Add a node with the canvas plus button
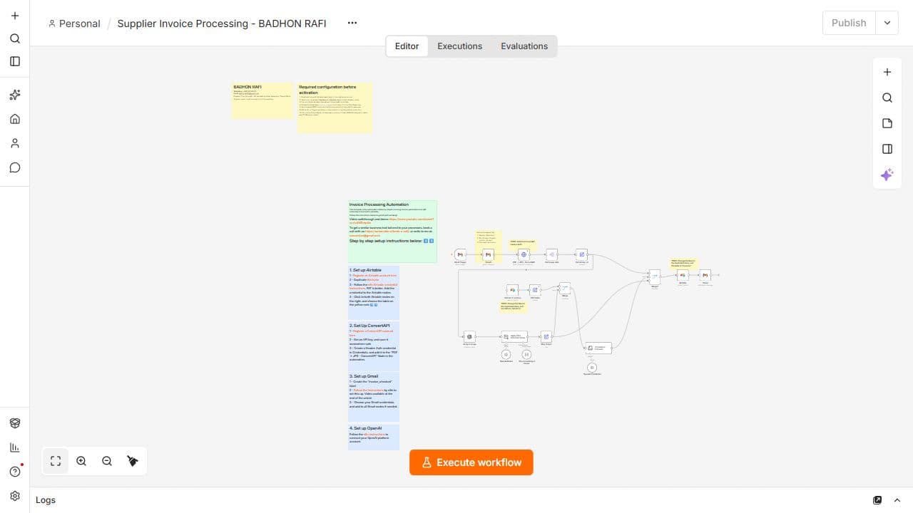The height and width of the screenshot is (513, 913). tap(887, 72)
